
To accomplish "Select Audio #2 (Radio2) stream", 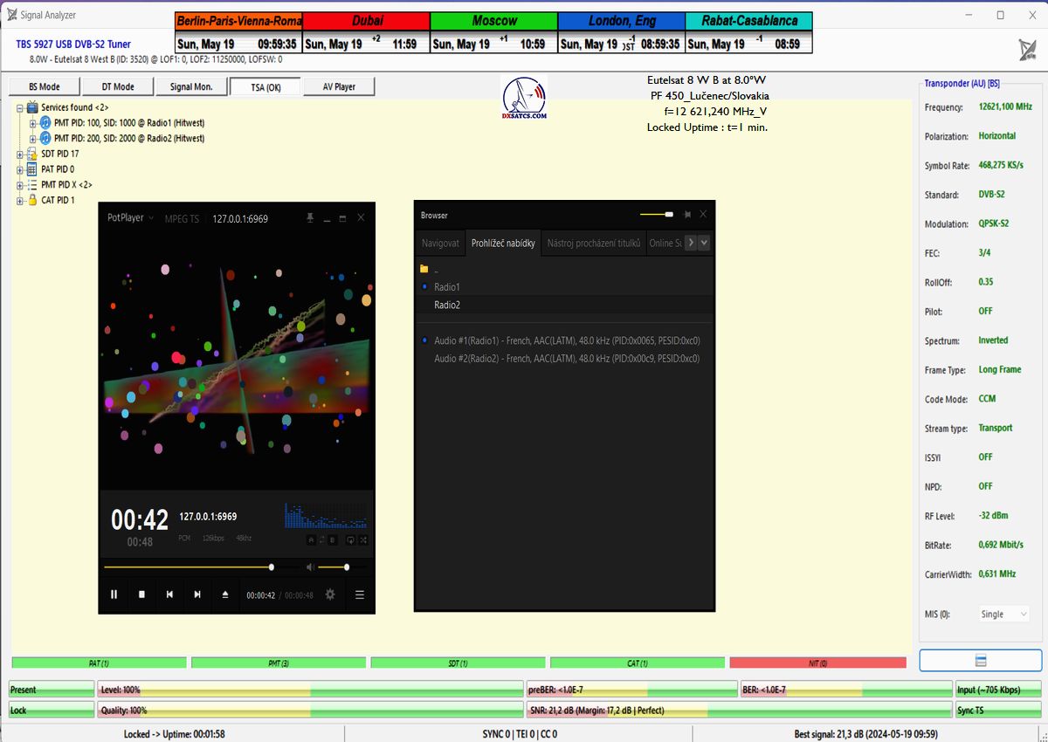I will (x=566, y=359).
